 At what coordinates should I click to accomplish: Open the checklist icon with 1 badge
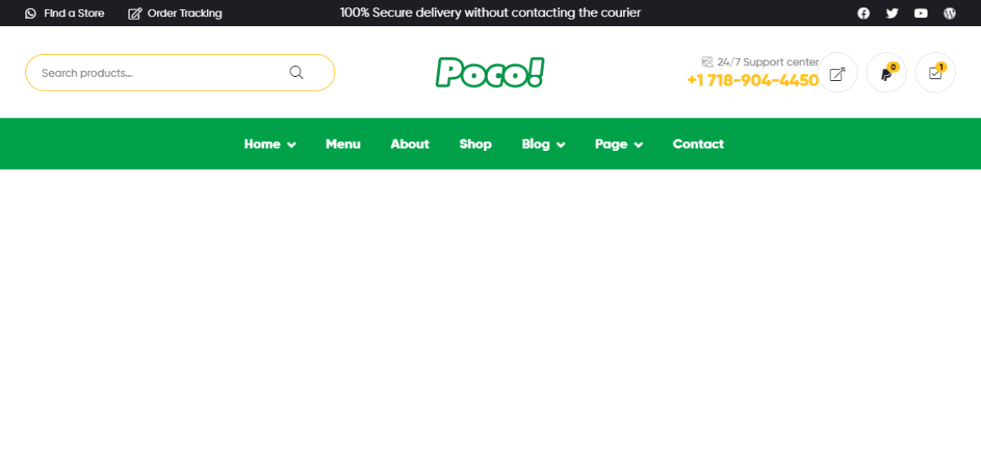click(935, 73)
